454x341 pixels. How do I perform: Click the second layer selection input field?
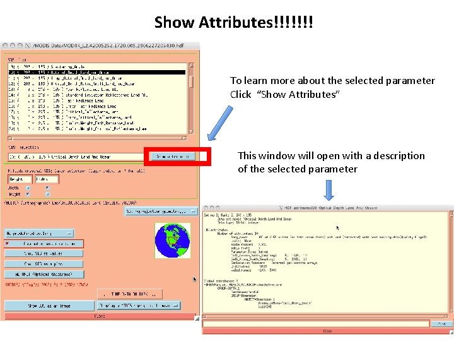tap(47, 179)
